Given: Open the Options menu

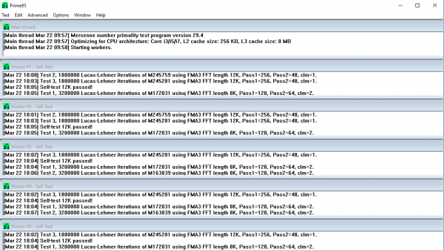Looking at the screenshot, I should click(61, 15).
